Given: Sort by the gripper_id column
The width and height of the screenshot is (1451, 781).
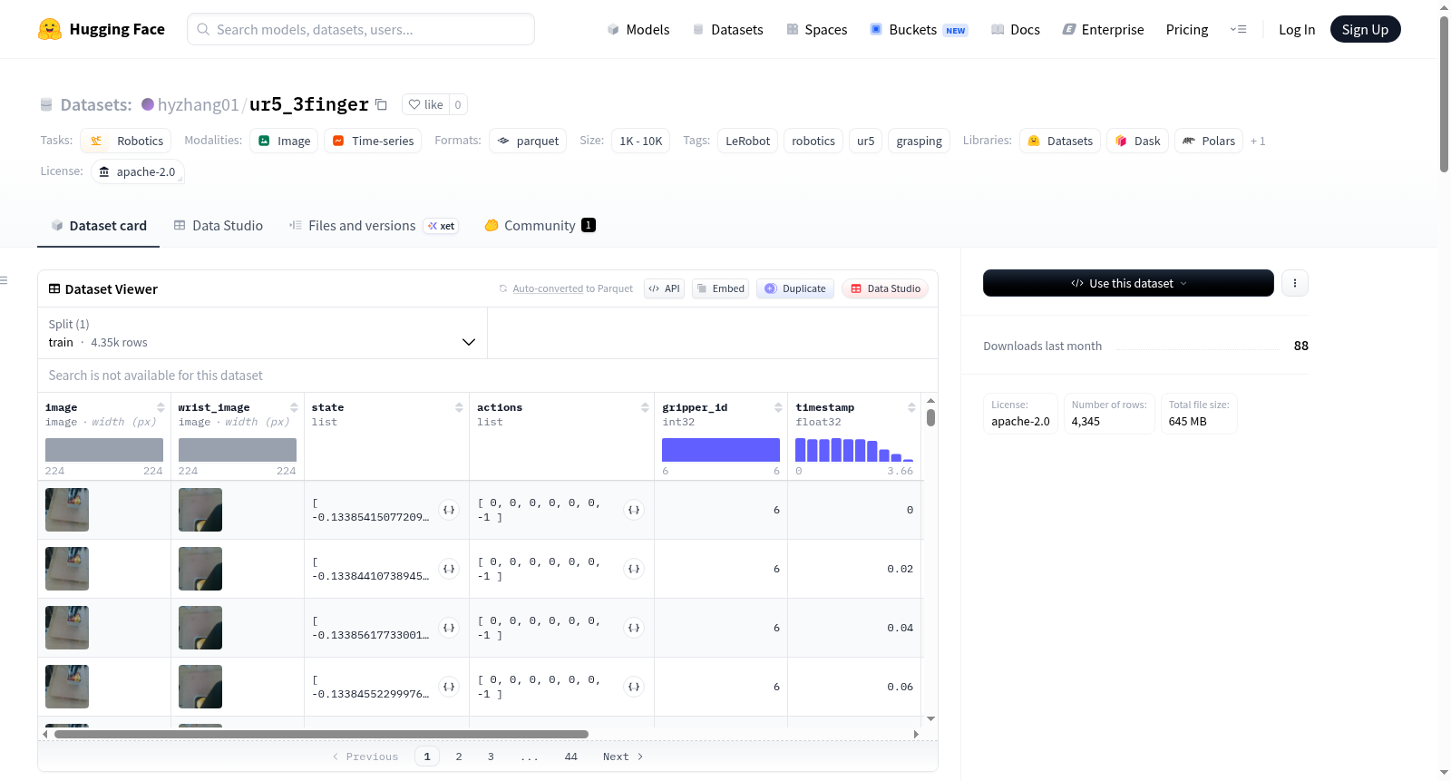Looking at the screenshot, I should tap(778, 407).
